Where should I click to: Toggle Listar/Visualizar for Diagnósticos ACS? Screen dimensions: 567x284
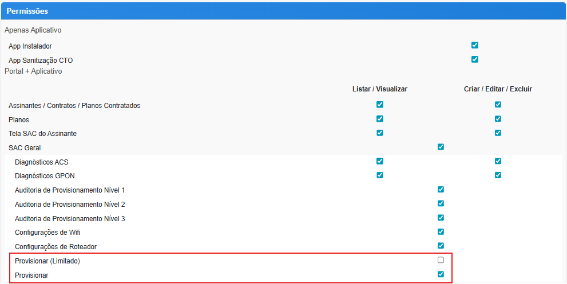(380, 161)
